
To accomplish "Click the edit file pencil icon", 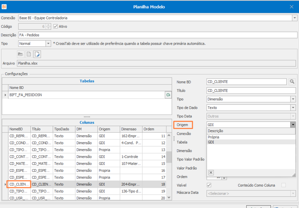I will click(x=37, y=54).
